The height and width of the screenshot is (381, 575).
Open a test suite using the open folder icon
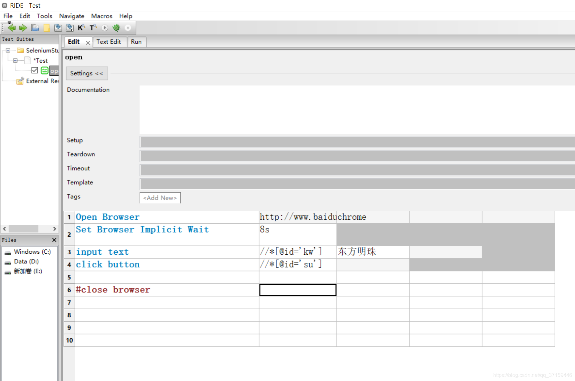[x=35, y=28]
